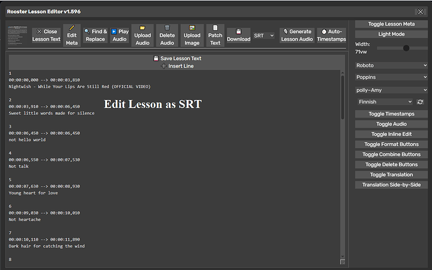432x270 pixels.
Task: Click timestamp '00:00:03,910 --> 00:00:06,450'
Action: tap(44, 106)
